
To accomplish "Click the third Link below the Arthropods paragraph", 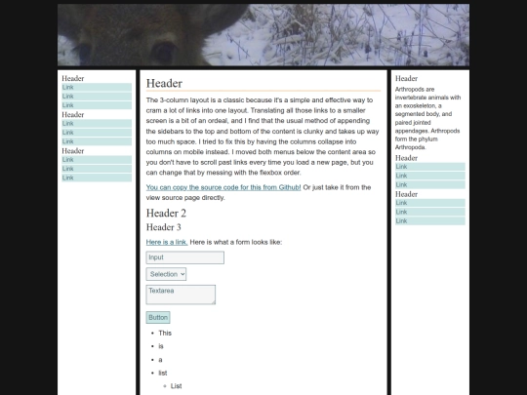I will pyautogui.click(x=430, y=184).
